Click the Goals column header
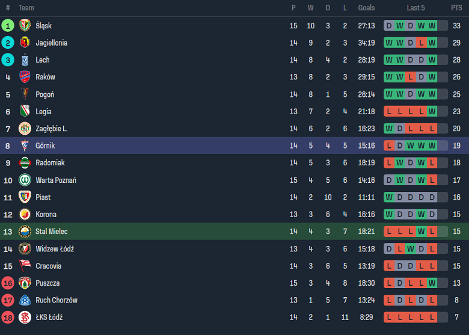 coord(366,8)
